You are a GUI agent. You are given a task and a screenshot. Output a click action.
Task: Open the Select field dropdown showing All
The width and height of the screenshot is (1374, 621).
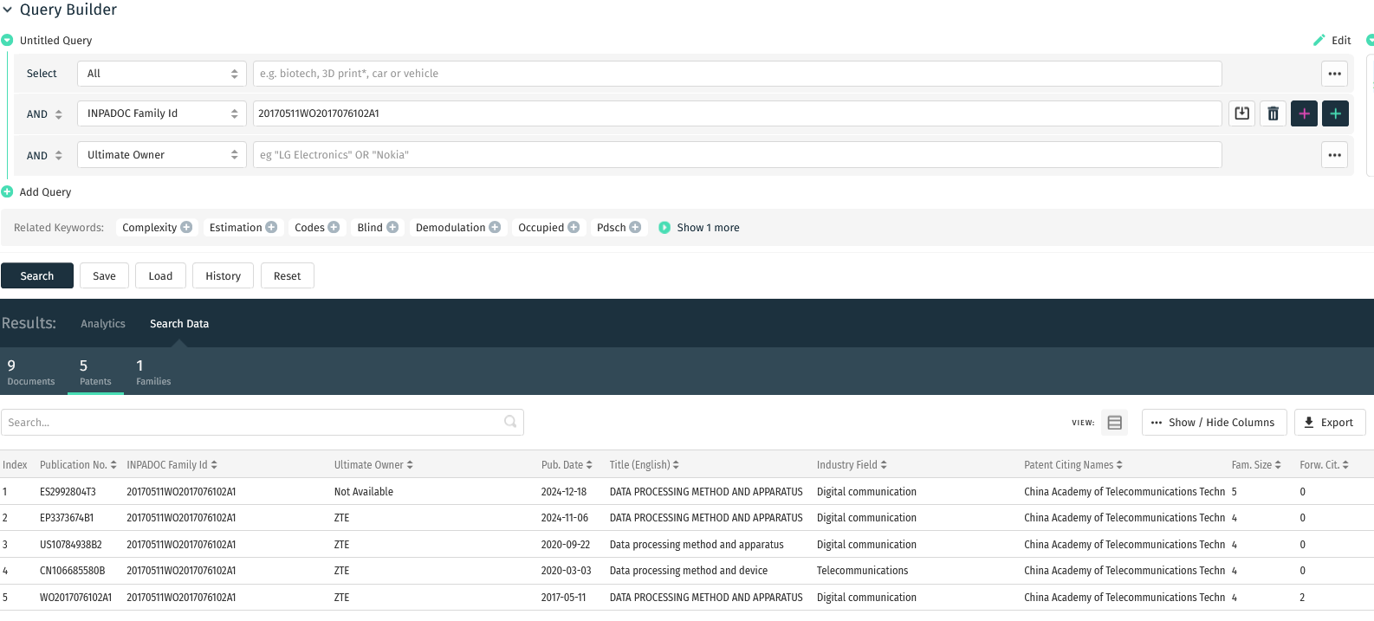[x=162, y=74]
